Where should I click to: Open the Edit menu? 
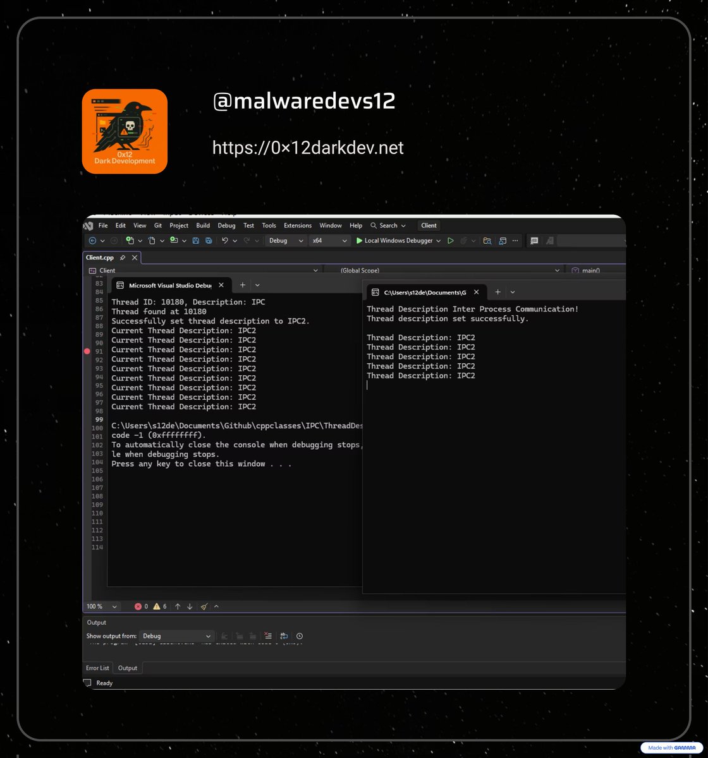[x=120, y=226]
